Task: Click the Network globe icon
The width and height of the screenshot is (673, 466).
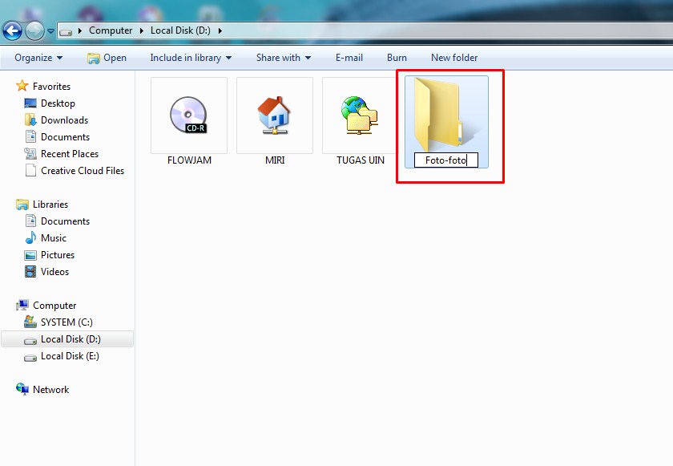Action: (22, 389)
